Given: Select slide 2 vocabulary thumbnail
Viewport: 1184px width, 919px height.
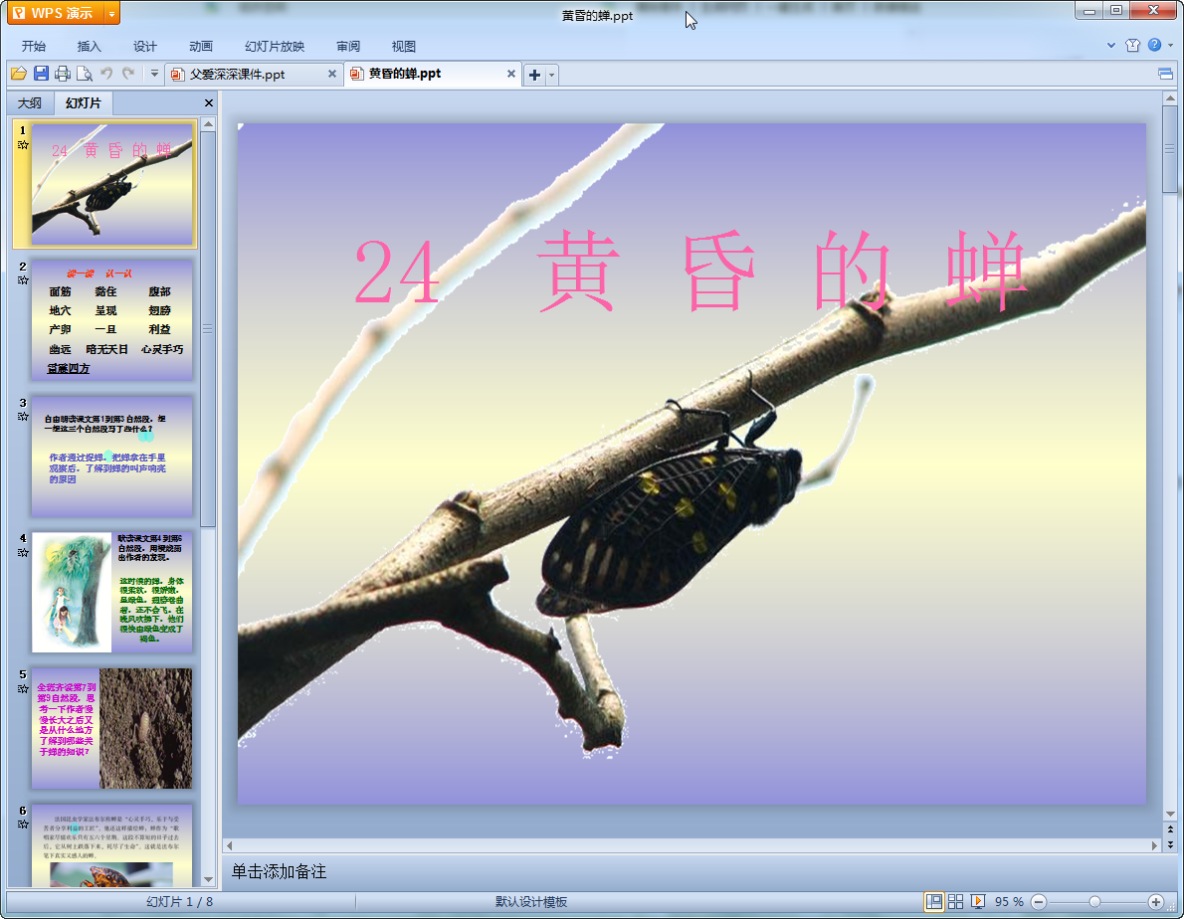Looking at the screenshot, I should point(111,320).
